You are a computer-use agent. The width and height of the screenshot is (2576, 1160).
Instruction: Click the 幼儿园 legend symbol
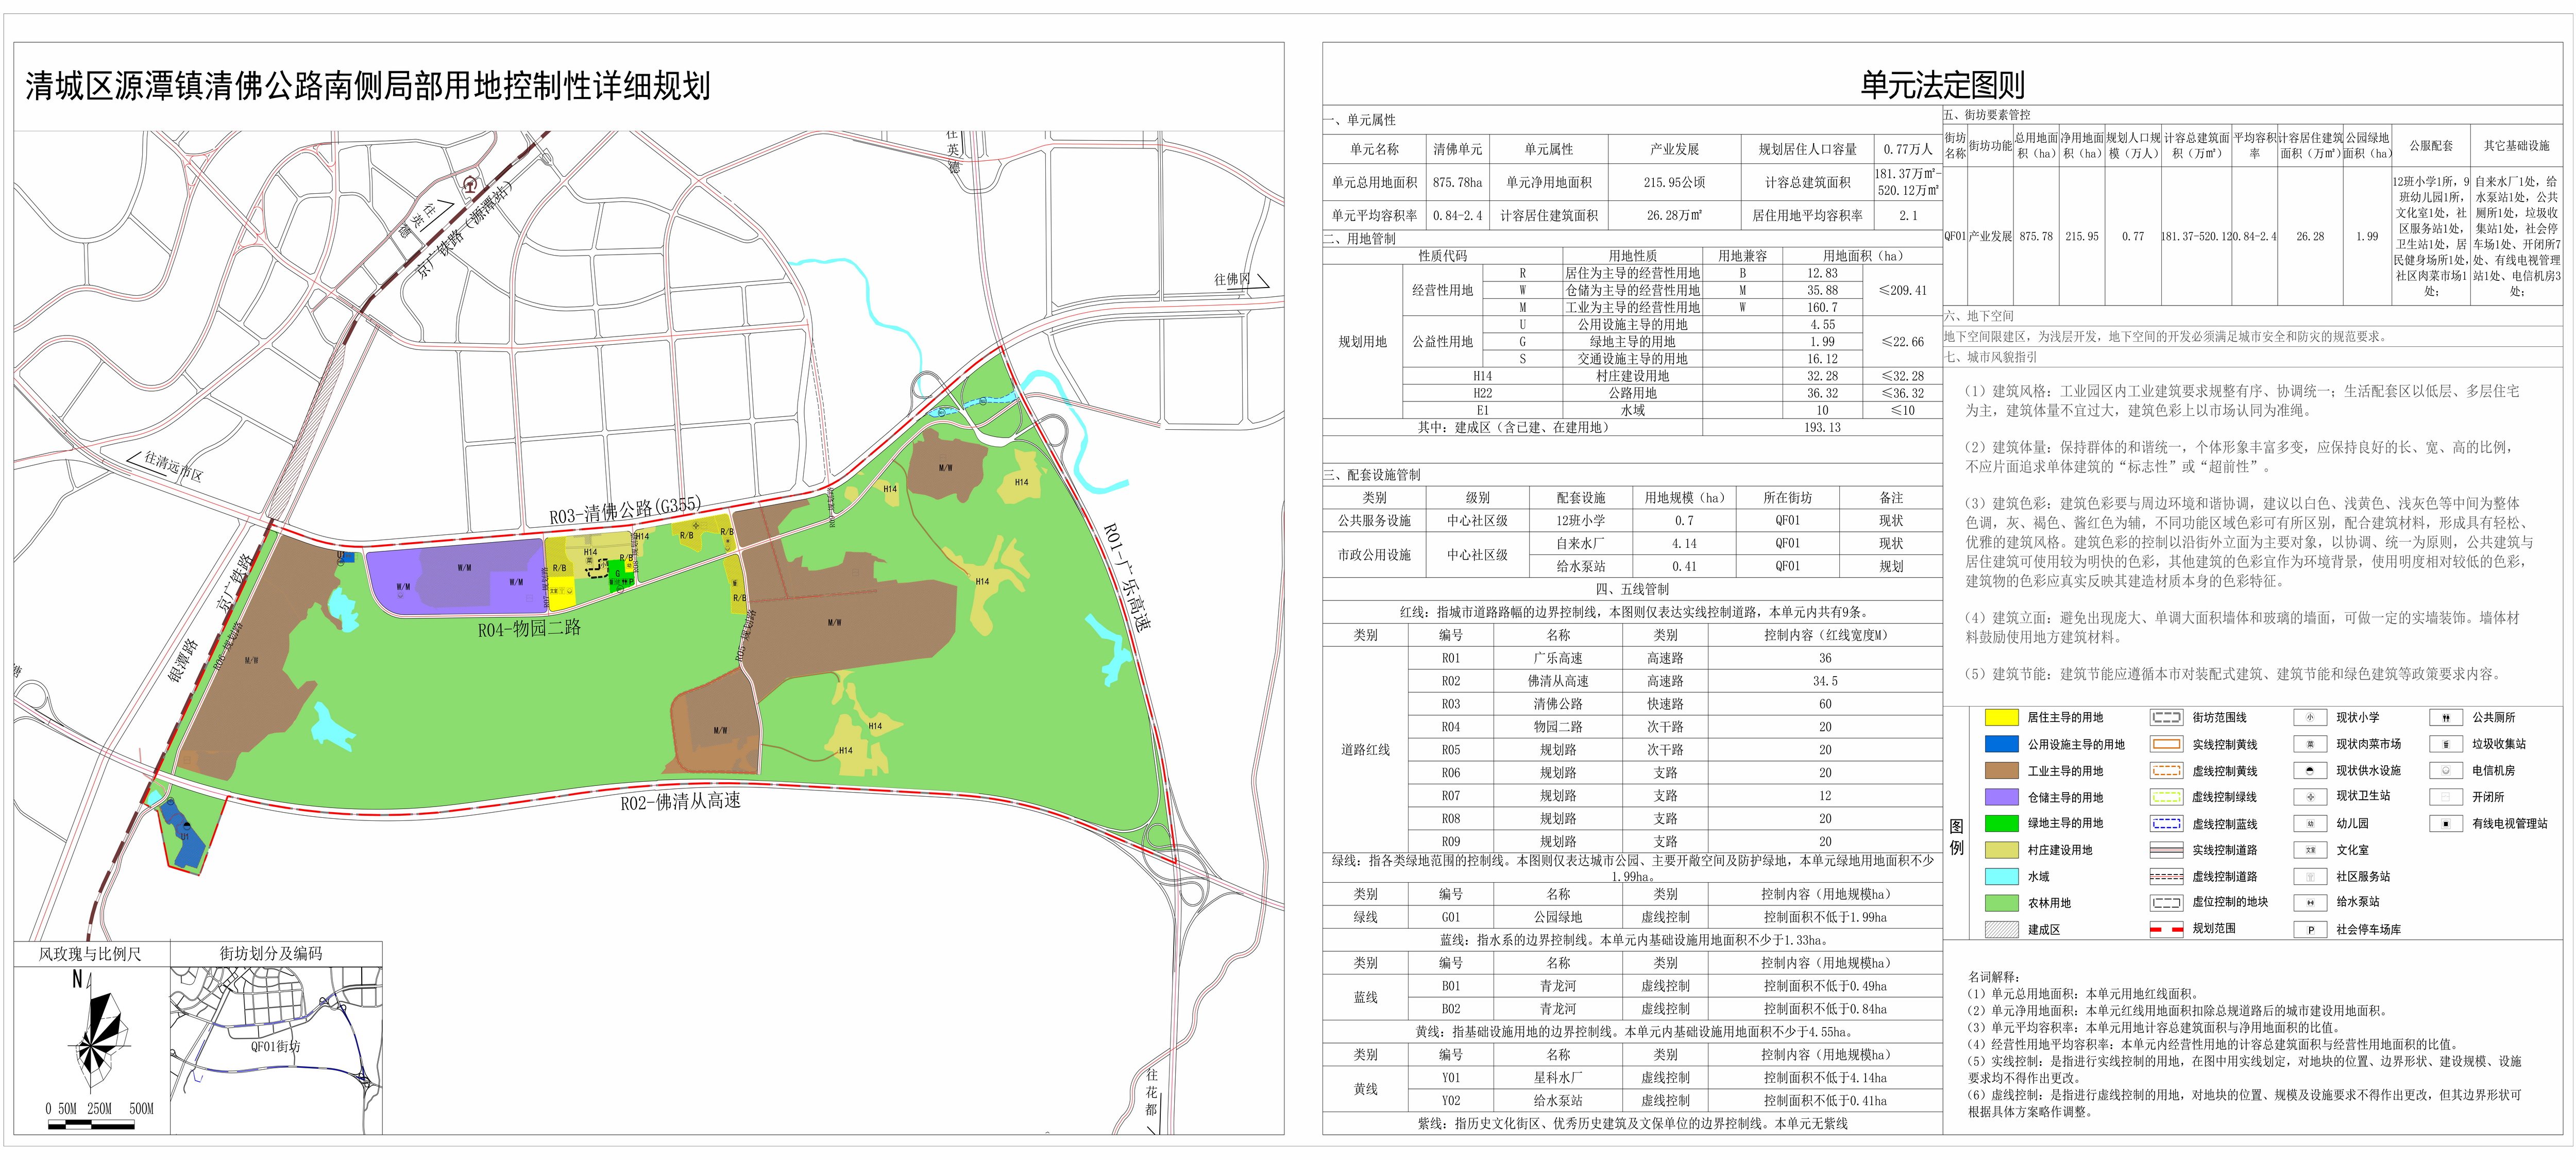tap(2310, 824)
